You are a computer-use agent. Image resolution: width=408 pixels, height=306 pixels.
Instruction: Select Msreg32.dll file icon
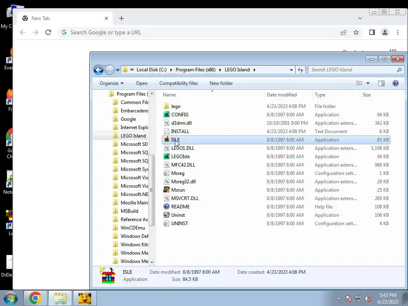[x=167, y=182]
